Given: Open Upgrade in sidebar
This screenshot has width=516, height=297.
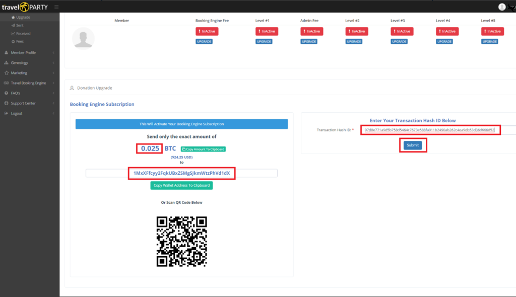Looking at the screenshot, I should click(23, 17).
